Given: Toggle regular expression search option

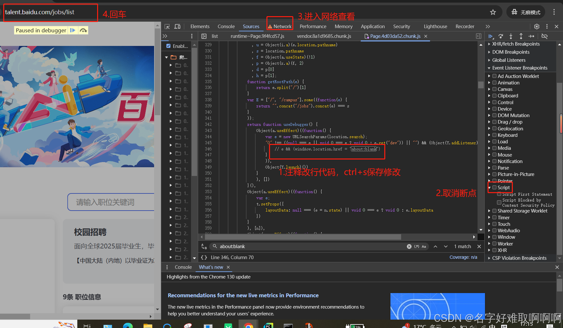Looking at the screenshot, I should click(x=417, y=246).
